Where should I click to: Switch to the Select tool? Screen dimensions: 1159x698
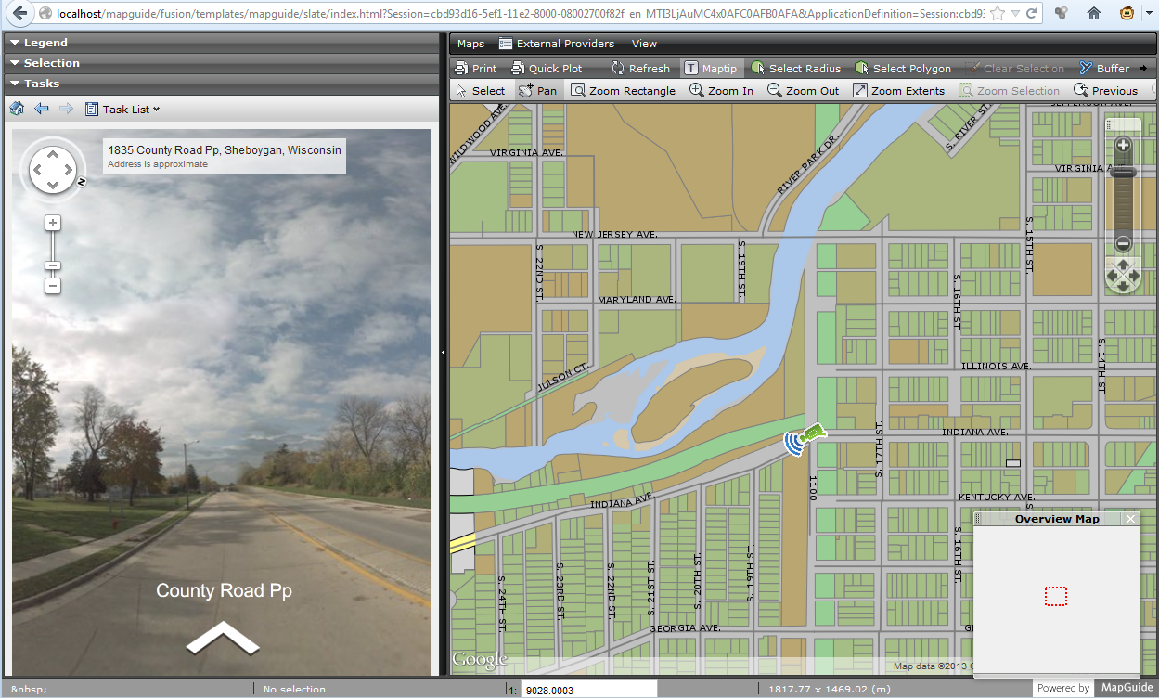coord(480,90)
